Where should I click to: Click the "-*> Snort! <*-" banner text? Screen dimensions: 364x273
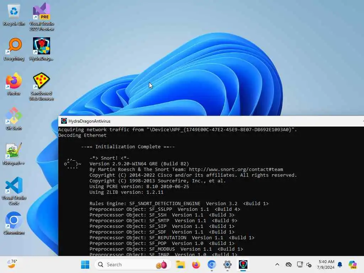(x=109, y=158)
